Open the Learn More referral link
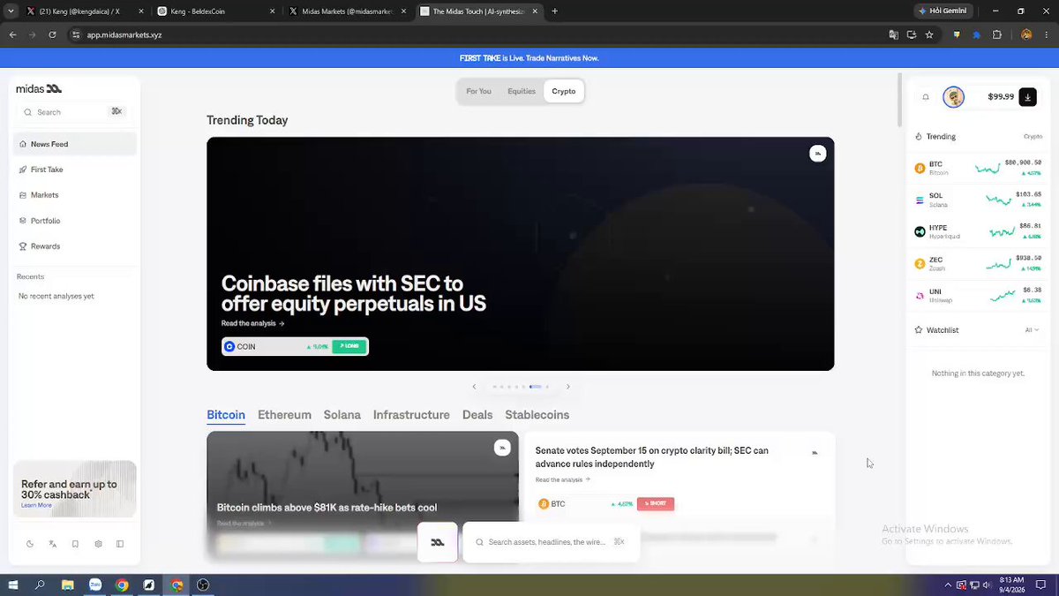 (36, 505)
